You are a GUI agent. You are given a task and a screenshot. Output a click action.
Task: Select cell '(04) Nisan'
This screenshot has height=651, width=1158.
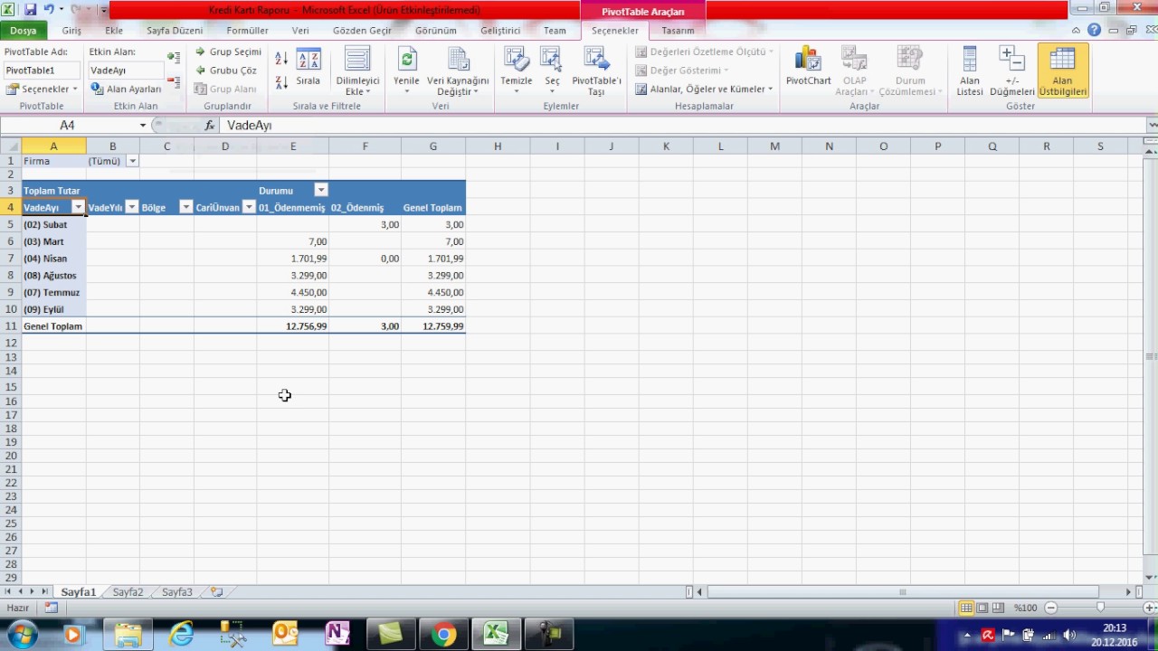pyautogui.click(x=53, y=259)
